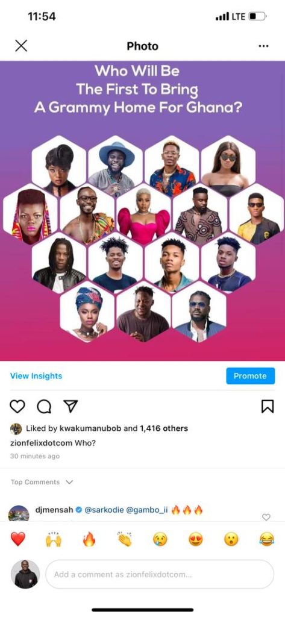Insert the fire emoji reaction
Screen dimensions: 285x617
(89, 539)
